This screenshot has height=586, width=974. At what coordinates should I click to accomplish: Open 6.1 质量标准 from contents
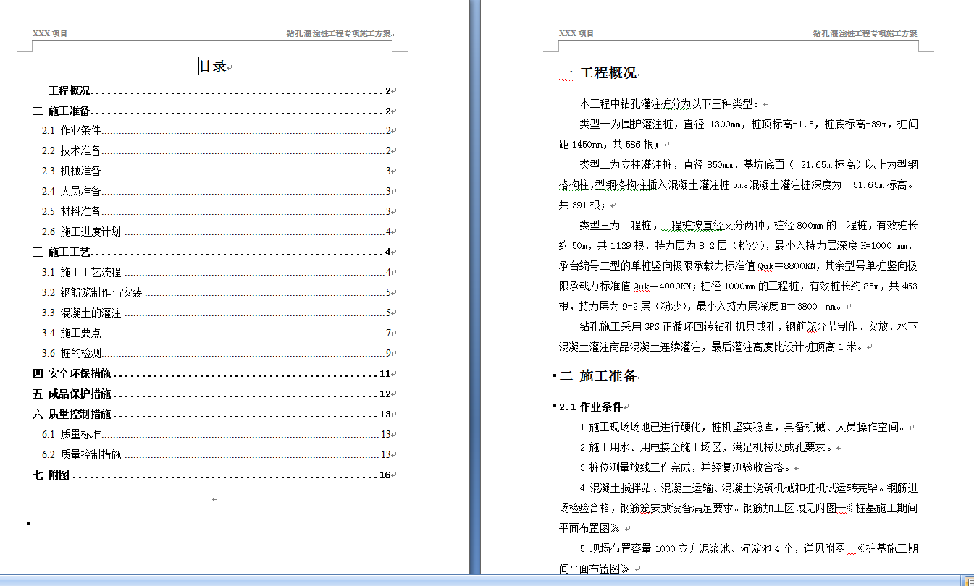click(x=80, y=435)
